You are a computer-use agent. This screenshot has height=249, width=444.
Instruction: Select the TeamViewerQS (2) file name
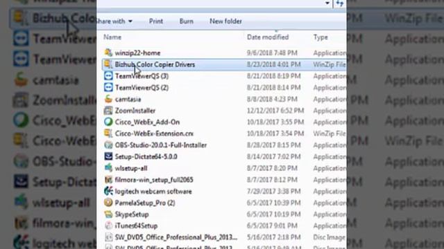[x=142, y=88]
